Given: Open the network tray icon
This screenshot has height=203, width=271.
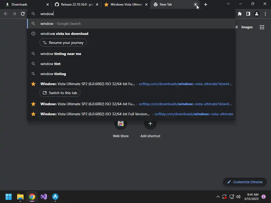Looking at the screenshot, I should 232,197.
